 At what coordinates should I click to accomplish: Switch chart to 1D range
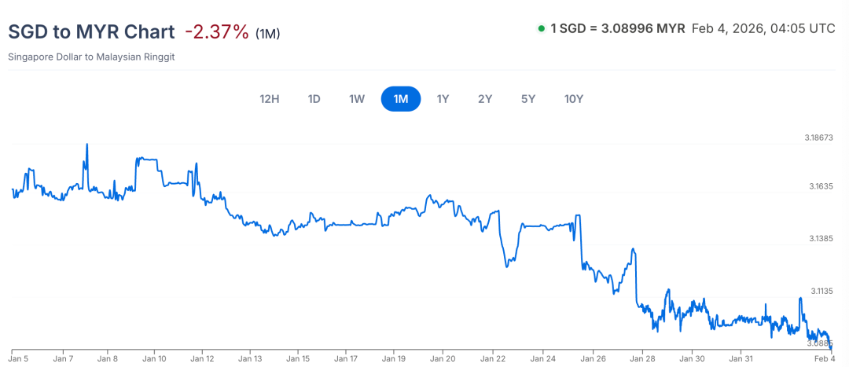[314, 99]
